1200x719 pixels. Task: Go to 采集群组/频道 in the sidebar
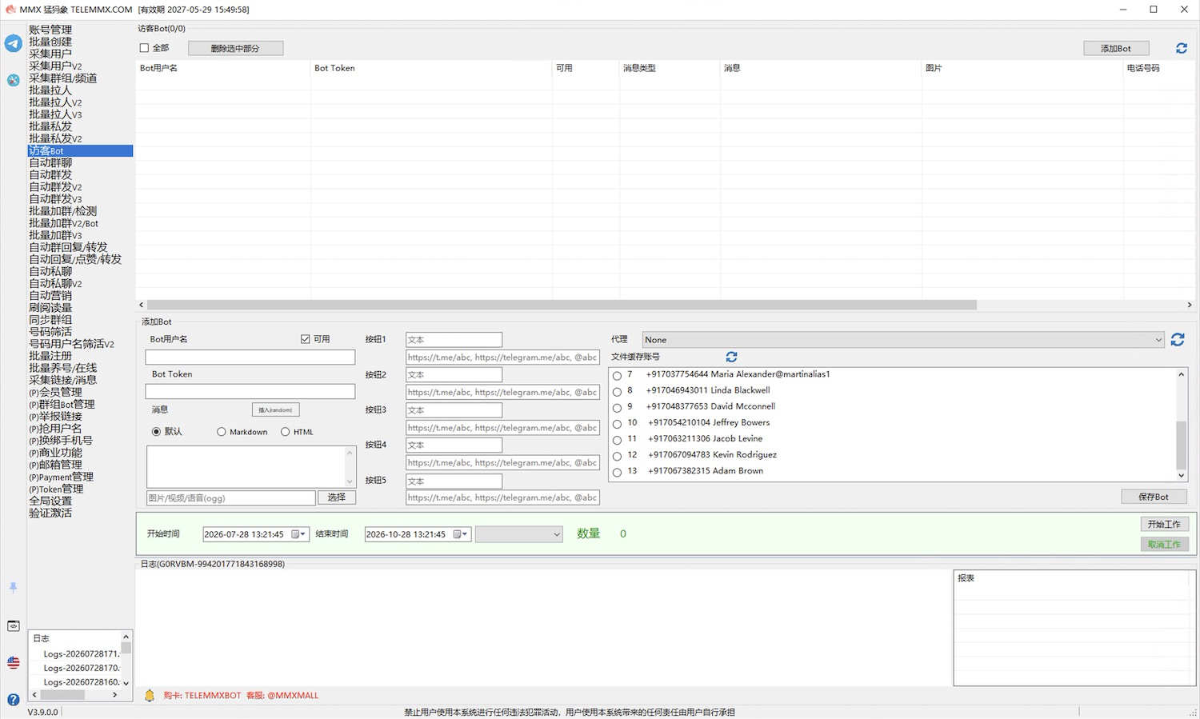(x=63, y=78)
